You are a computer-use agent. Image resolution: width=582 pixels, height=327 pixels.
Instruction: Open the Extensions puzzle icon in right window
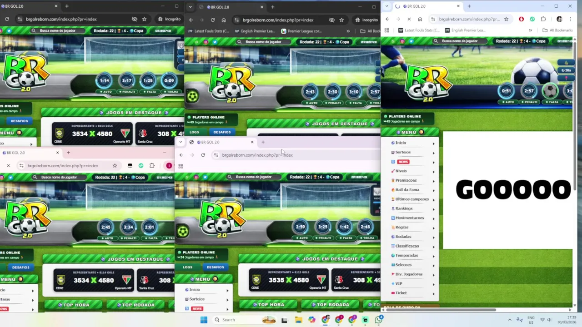coord(543,19)
